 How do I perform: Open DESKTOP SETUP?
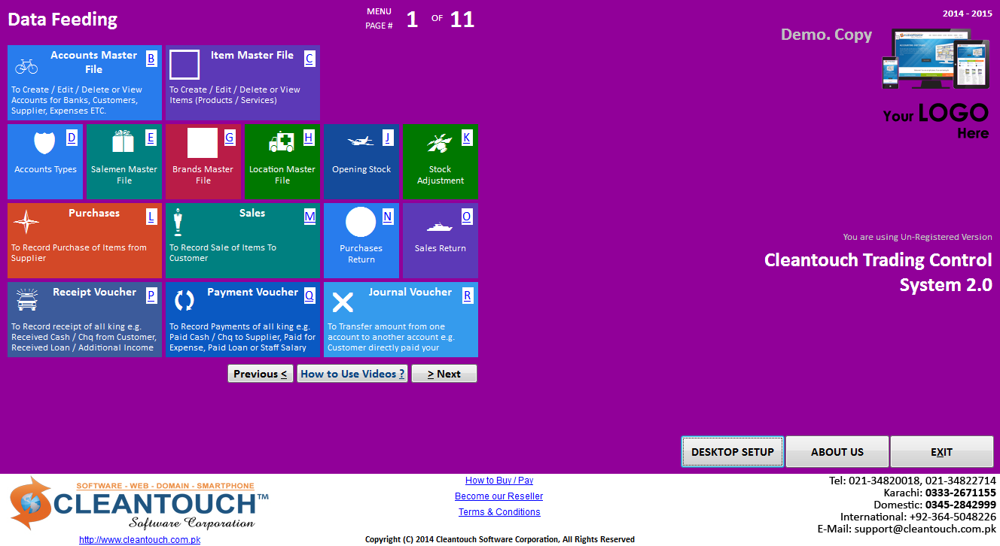(733, 452)
